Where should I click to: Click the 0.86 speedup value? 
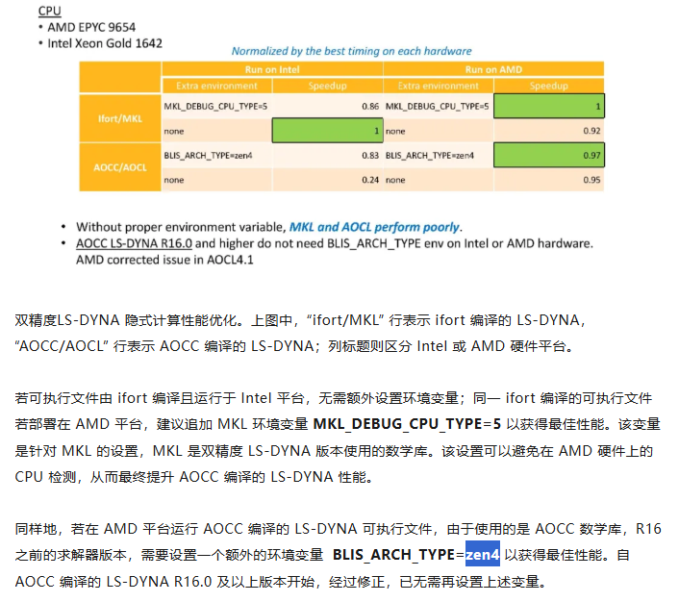click(370, 106)
